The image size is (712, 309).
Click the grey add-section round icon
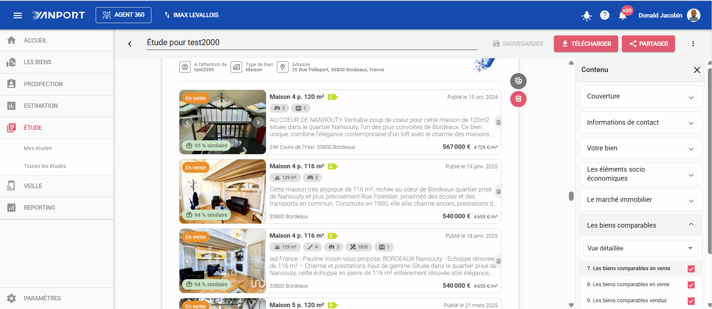(518, 81)
